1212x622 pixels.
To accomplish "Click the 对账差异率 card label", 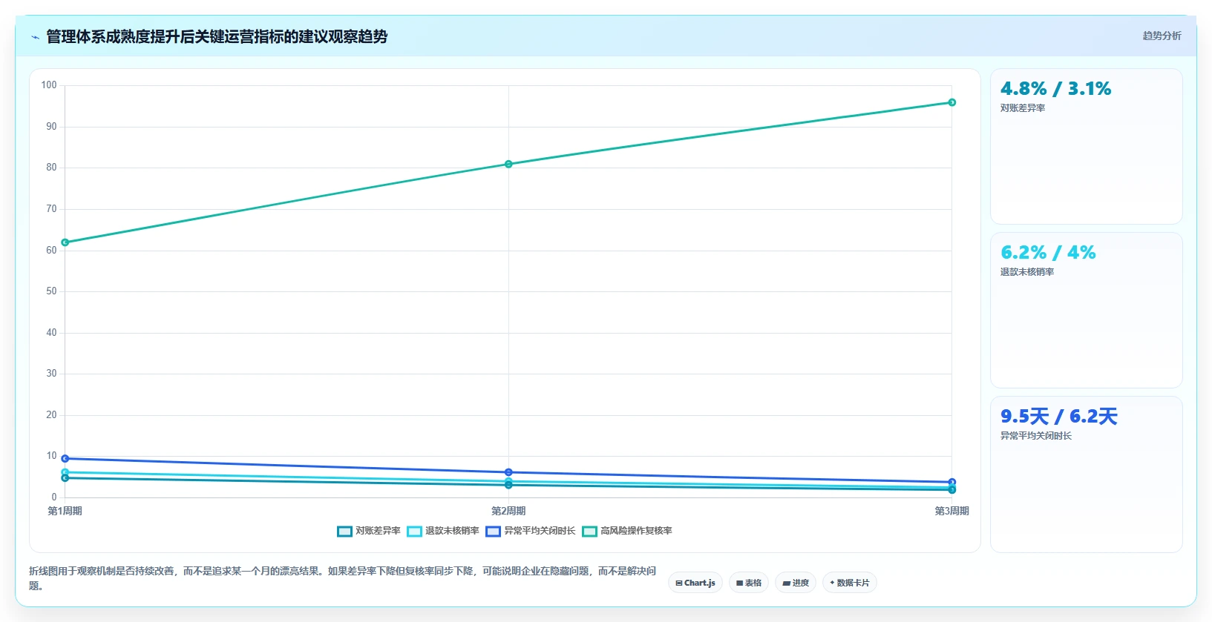I will click(1023, 108).
